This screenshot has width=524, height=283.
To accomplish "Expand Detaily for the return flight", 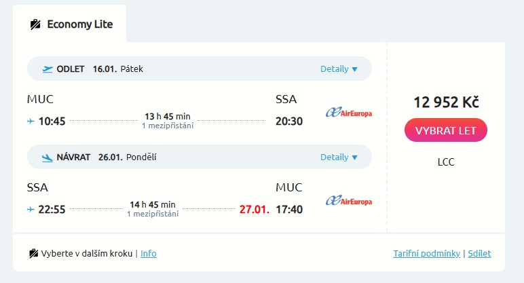I will pyautogui.click(x=338, y=157).
